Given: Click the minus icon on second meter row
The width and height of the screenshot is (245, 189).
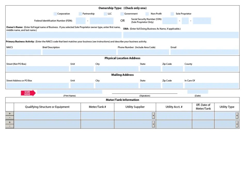Looking at the screenshot, I should pos(9,126).
